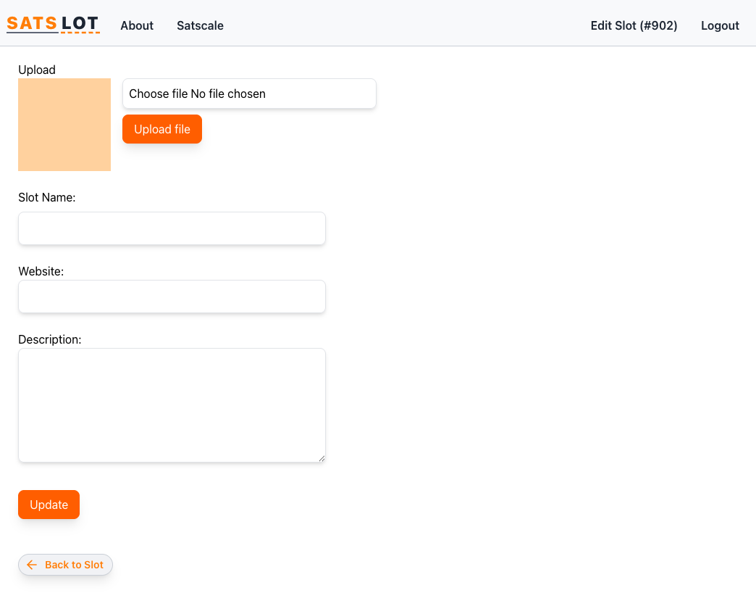Click the Back to Slot link text
Image resolution: width=756 pixels, height=593 pixels.
tap(74, 565)
